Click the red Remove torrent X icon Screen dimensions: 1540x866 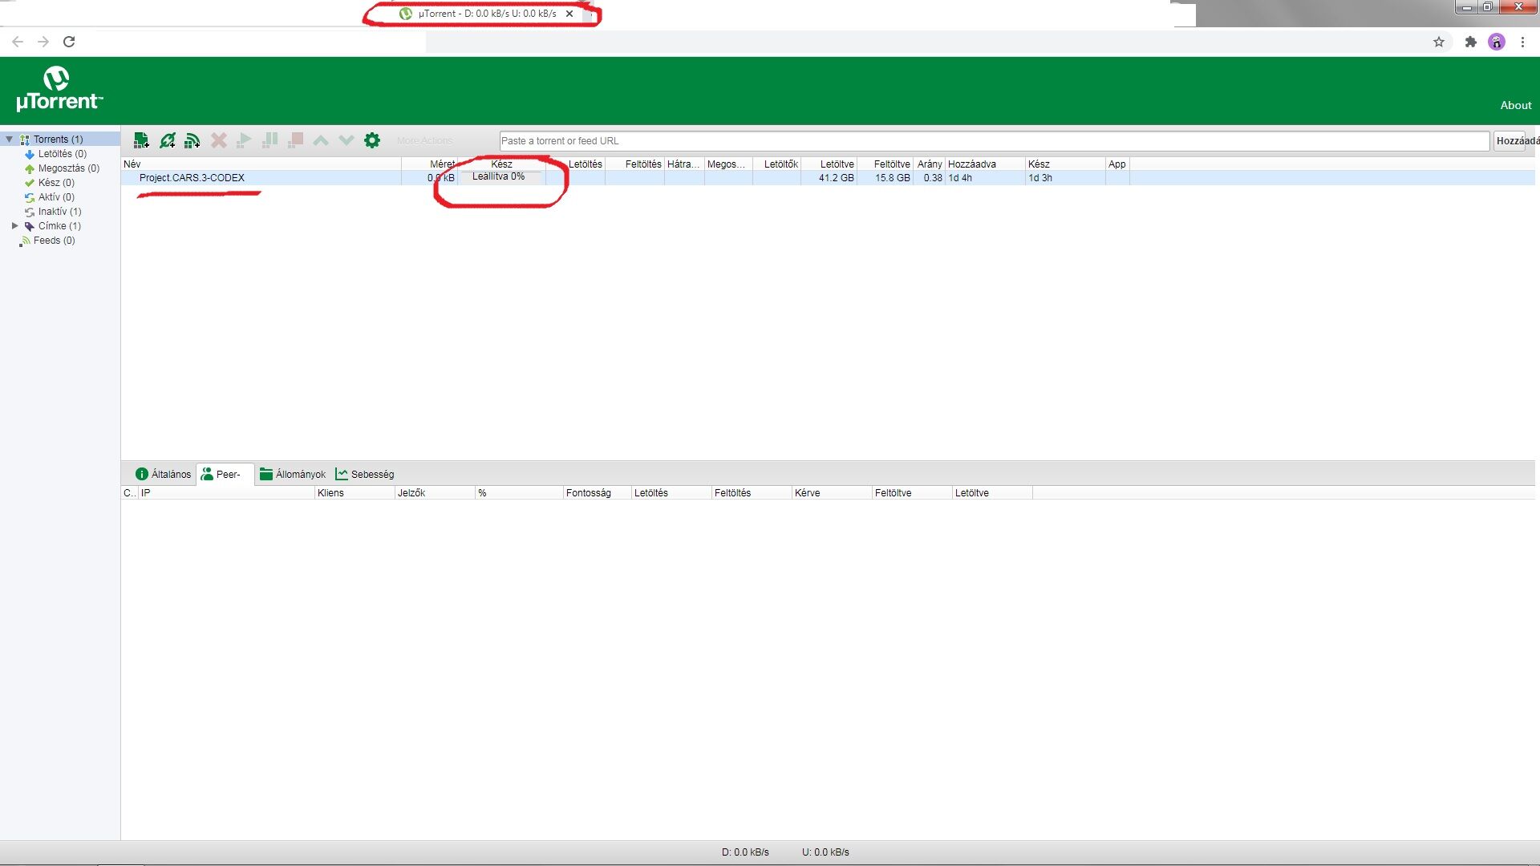218,140
